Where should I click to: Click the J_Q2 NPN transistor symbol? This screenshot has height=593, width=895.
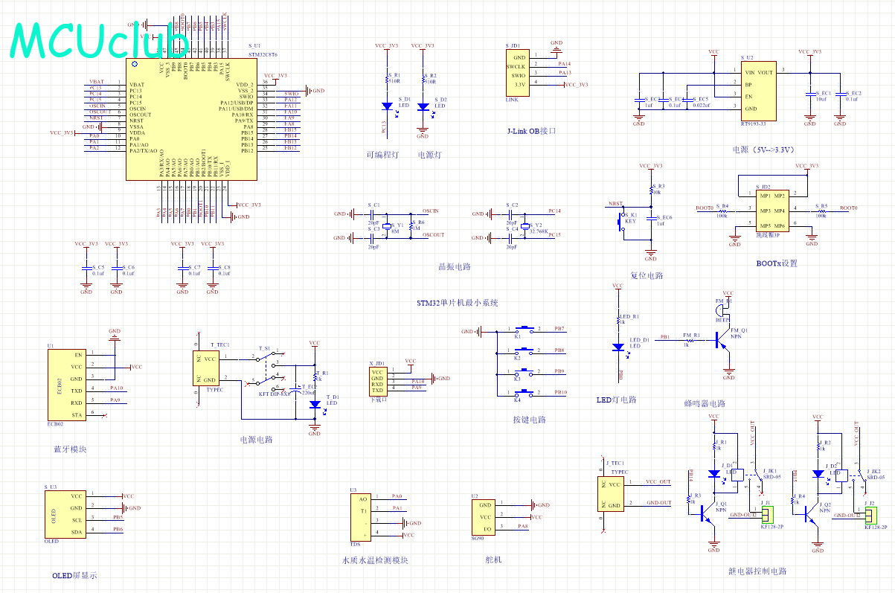(811, 515)
